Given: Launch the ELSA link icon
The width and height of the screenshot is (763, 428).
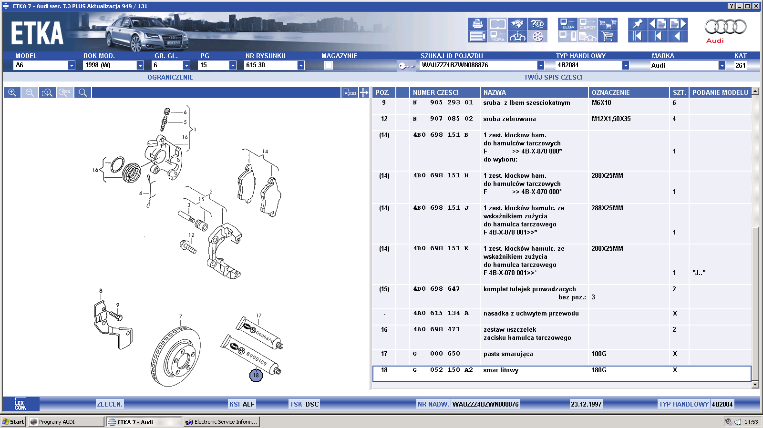Looking at the screenshot, I should point(568,24).
